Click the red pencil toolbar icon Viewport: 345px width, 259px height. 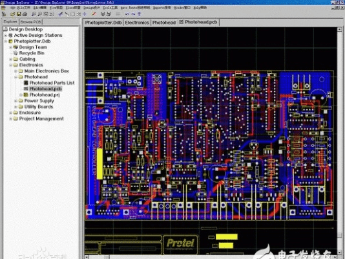[x=94, y=14]
